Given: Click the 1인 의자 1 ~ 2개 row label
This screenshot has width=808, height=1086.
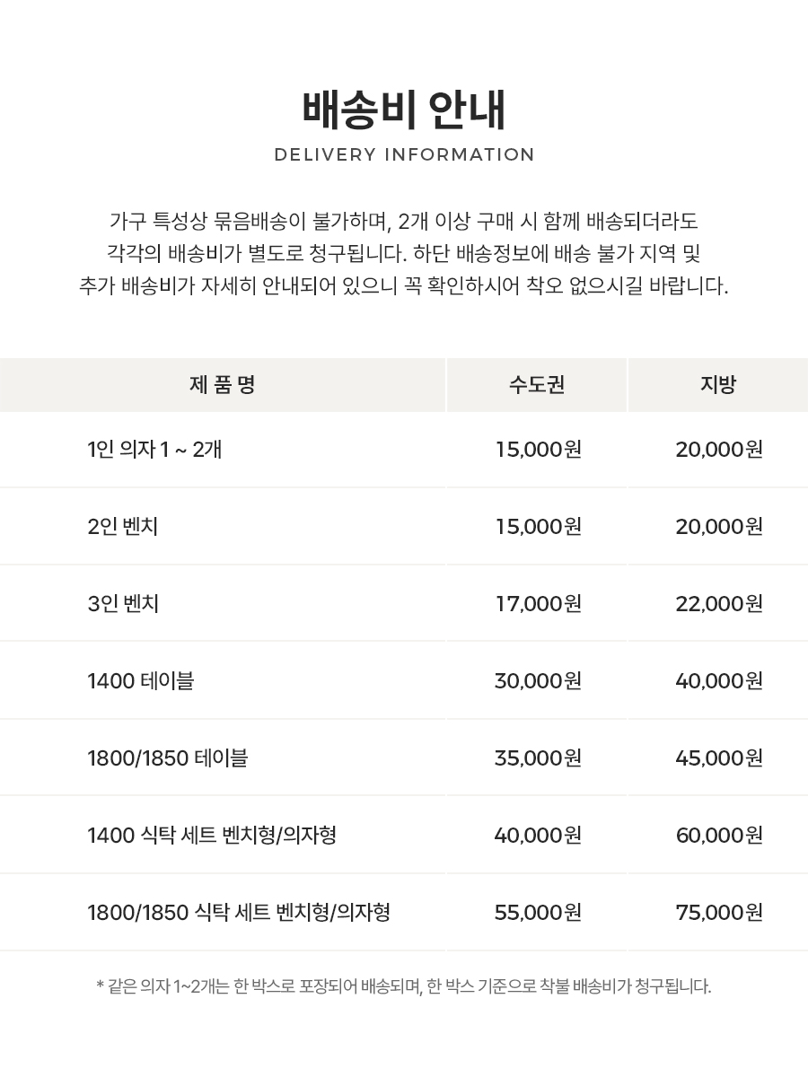Looking at the screenshot, I should click(x=154, y=449).
